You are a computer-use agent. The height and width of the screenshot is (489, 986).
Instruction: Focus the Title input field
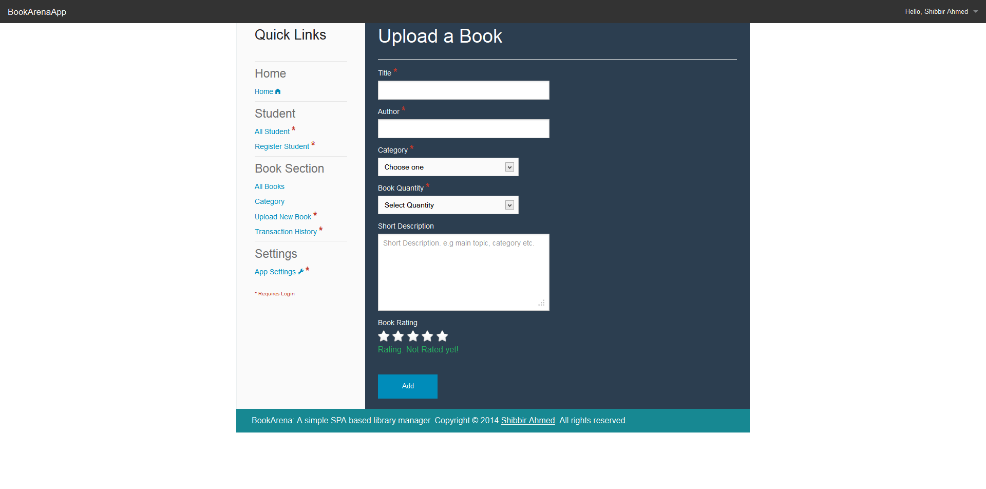point(463,90)
